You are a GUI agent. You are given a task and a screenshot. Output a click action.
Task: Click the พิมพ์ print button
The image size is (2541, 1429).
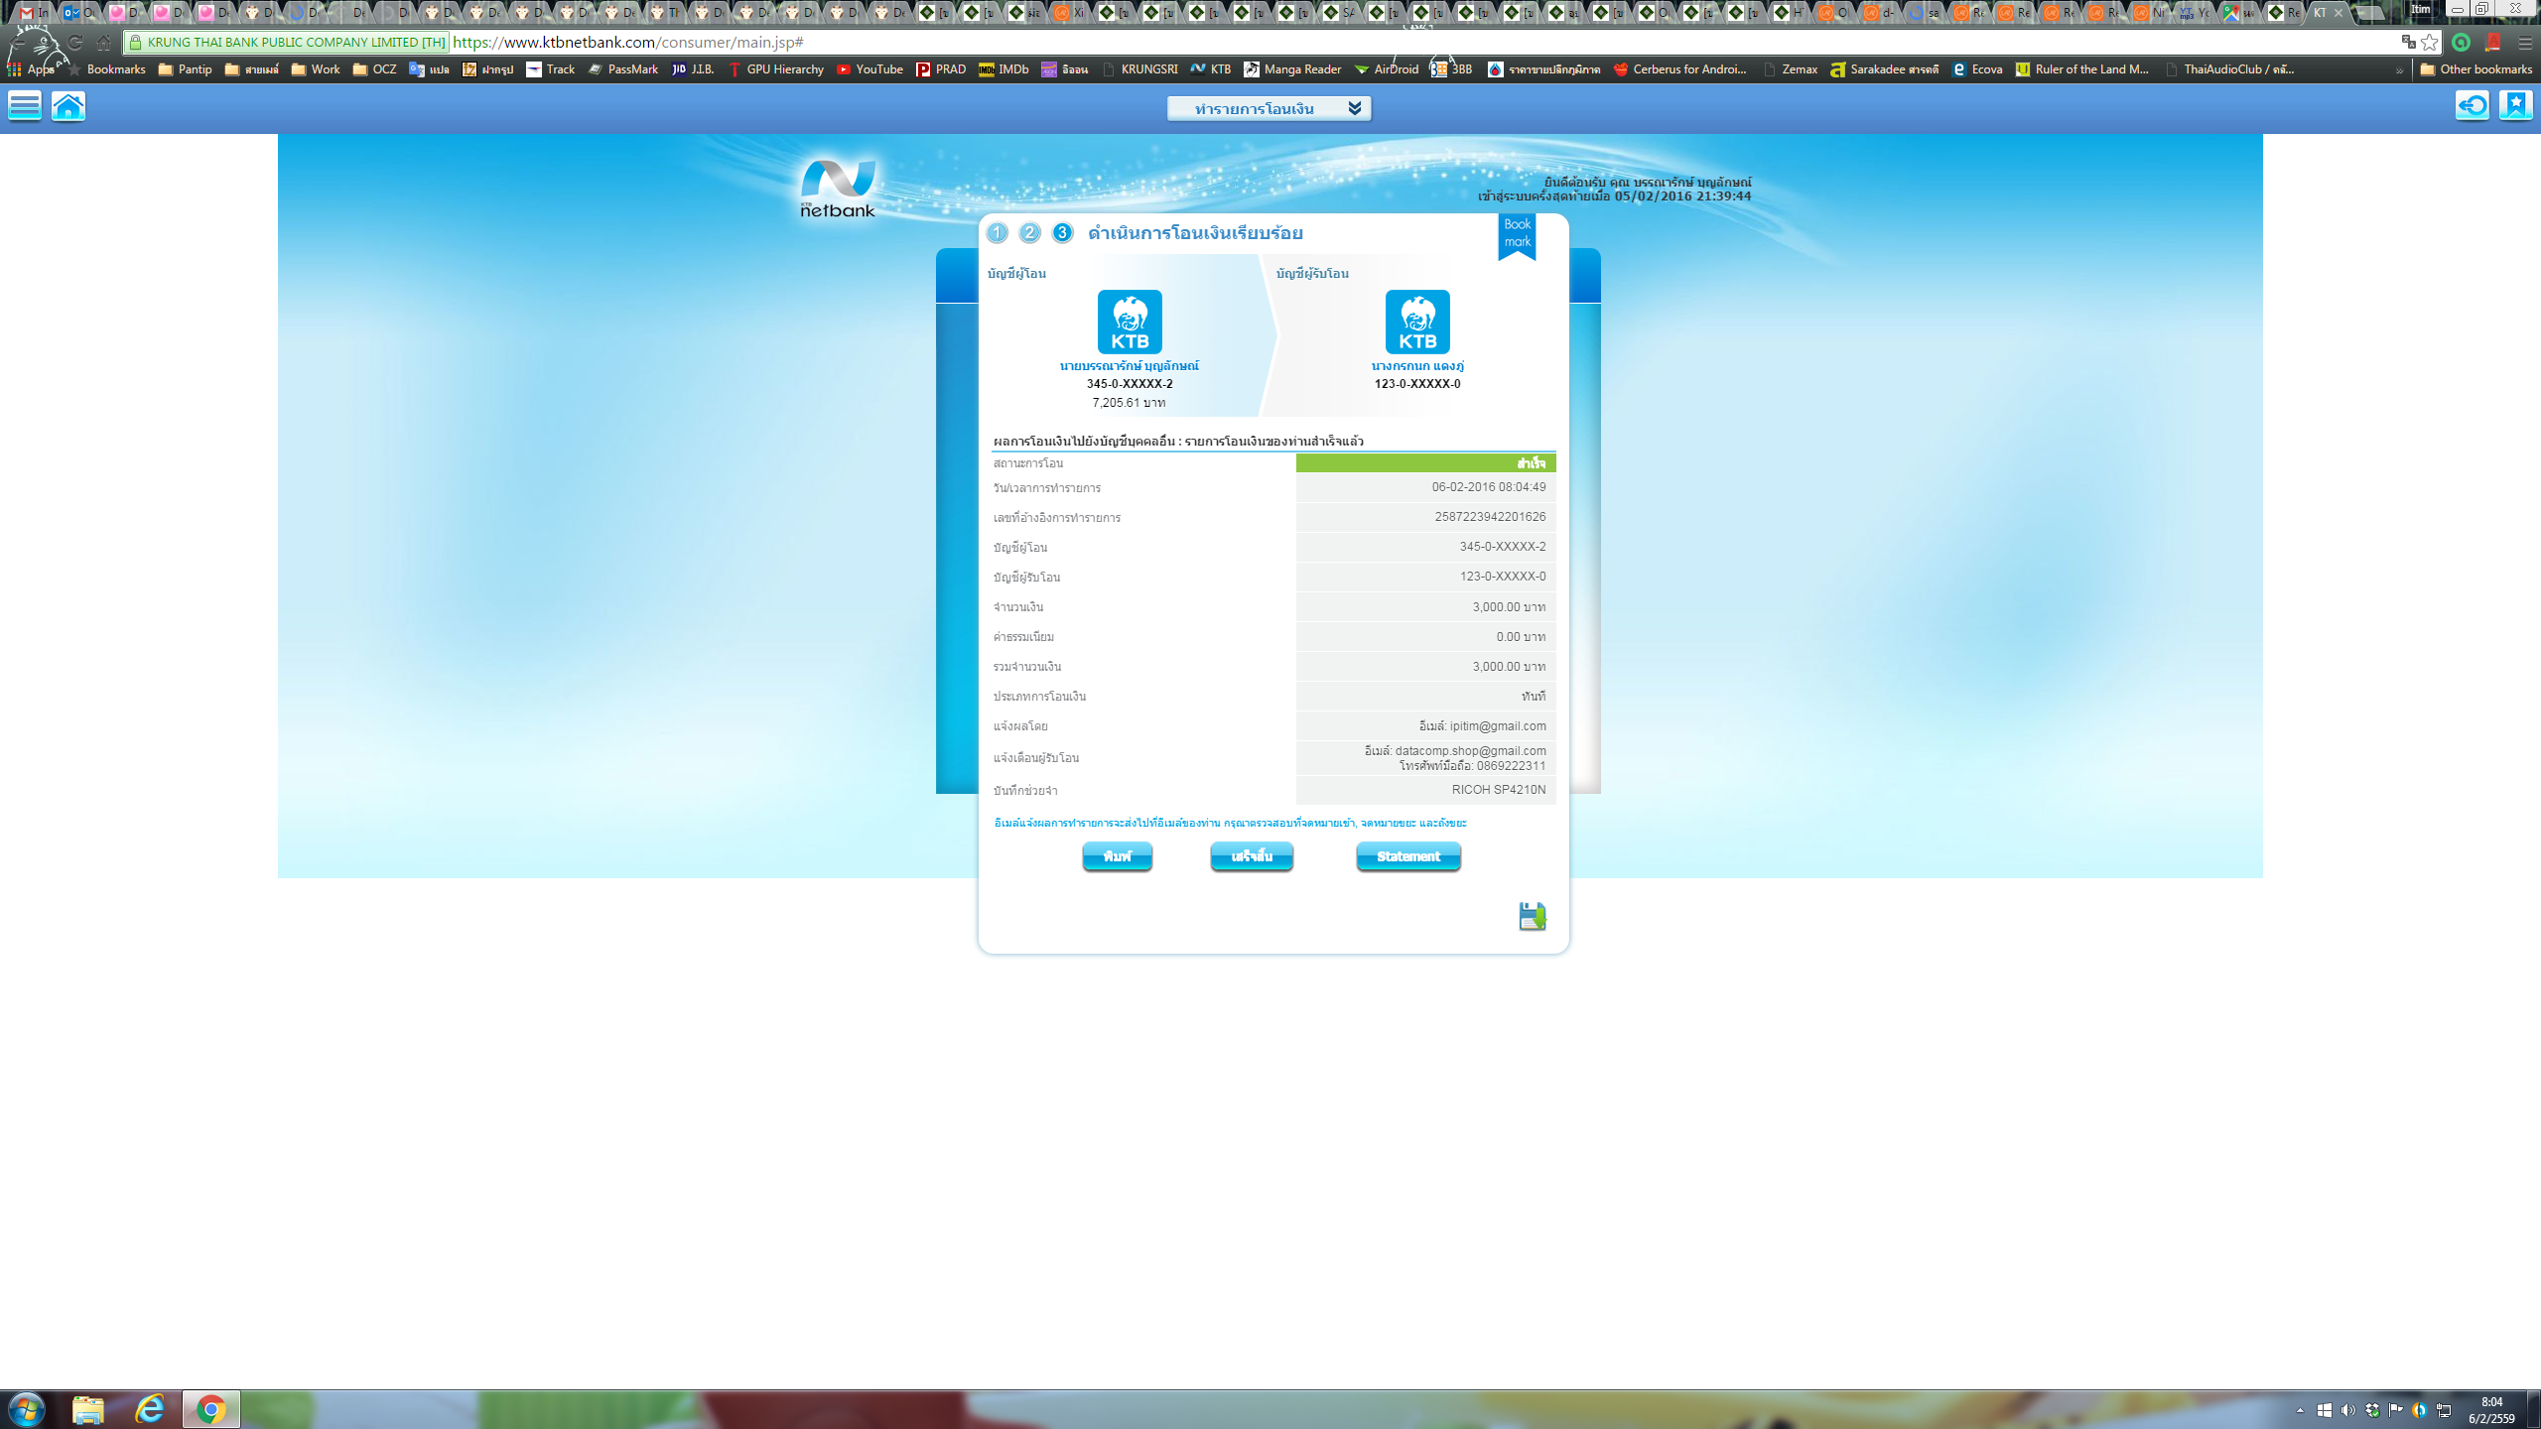click(x=1117, y=856)
